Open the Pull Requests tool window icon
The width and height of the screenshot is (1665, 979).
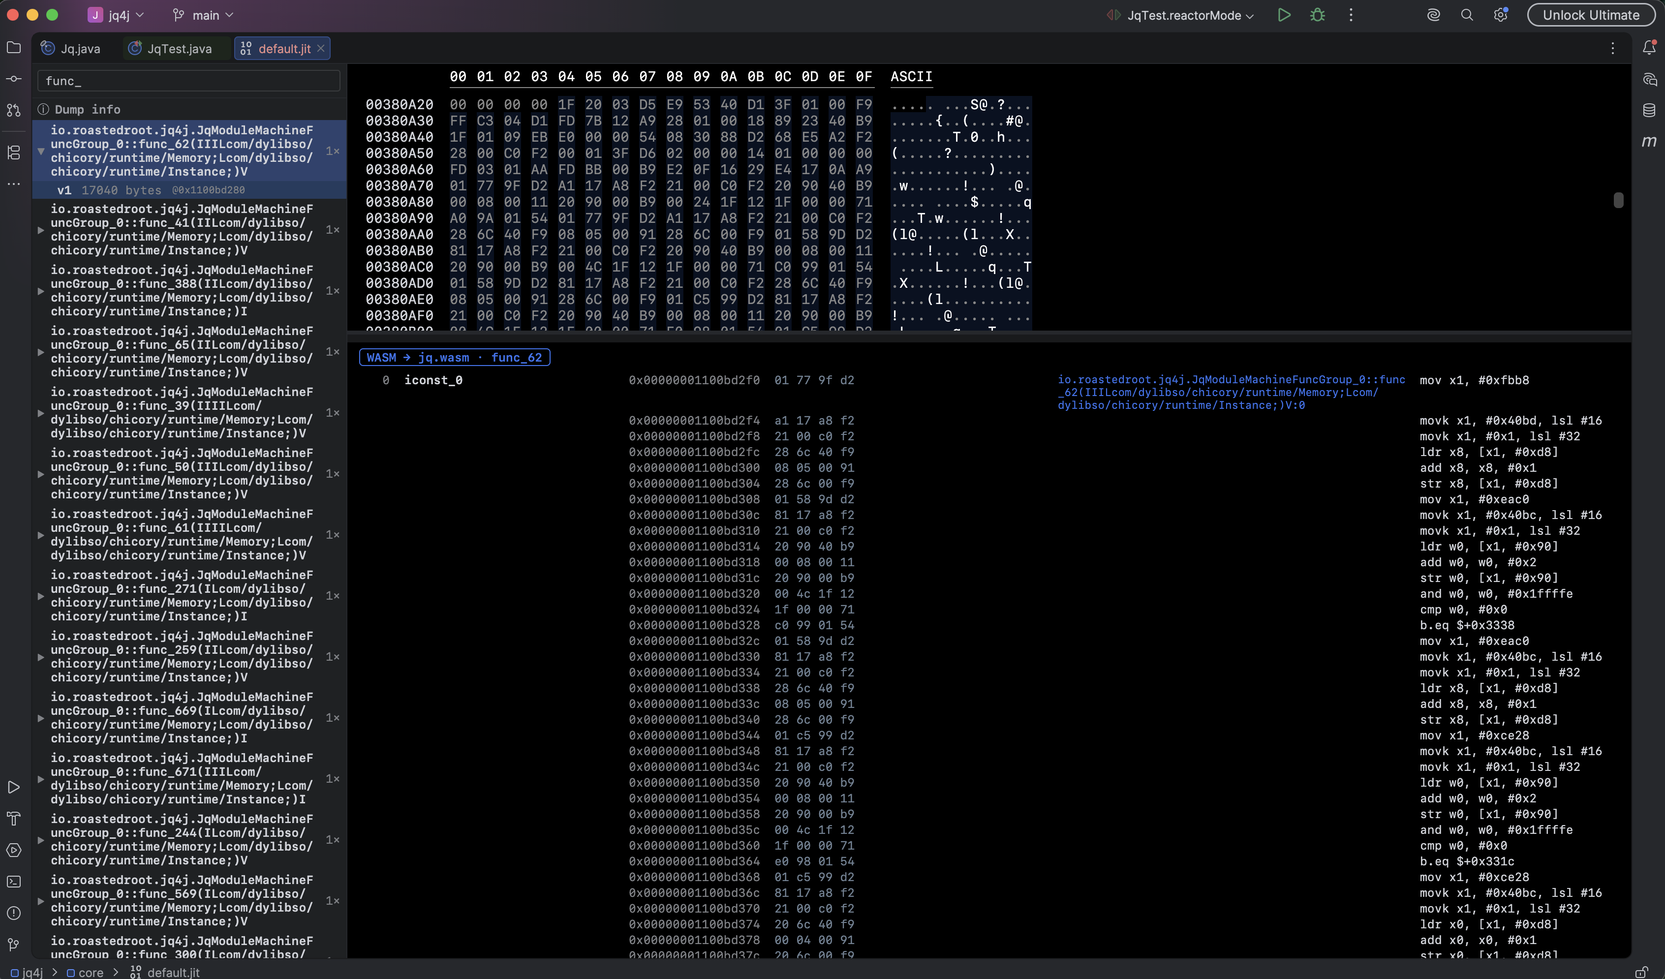tap(14, 110)
